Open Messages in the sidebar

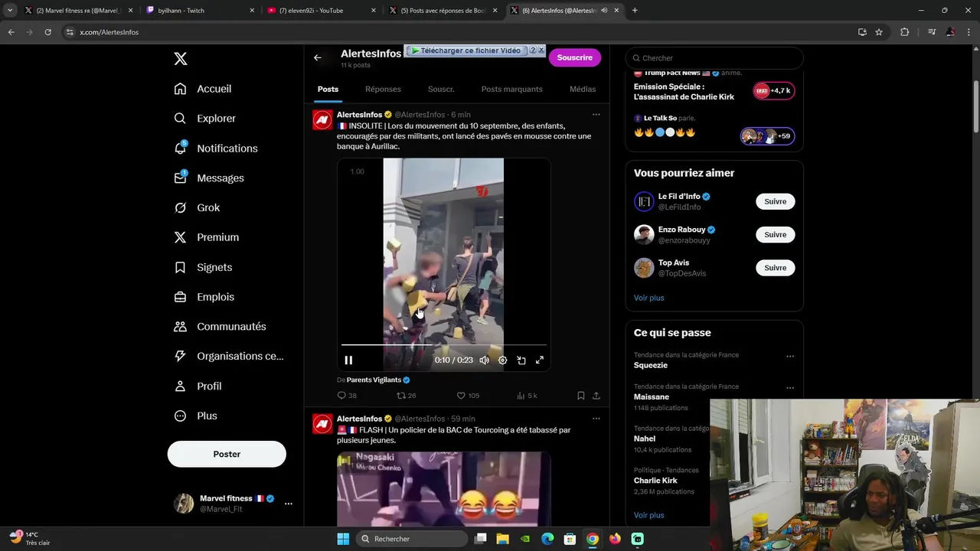(x=209, y=178)
